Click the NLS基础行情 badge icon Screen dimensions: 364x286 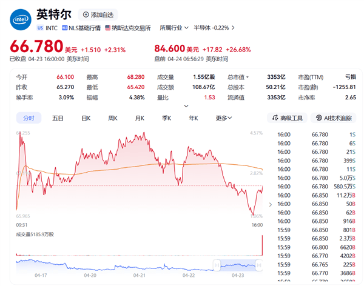(x=64, y=28)
